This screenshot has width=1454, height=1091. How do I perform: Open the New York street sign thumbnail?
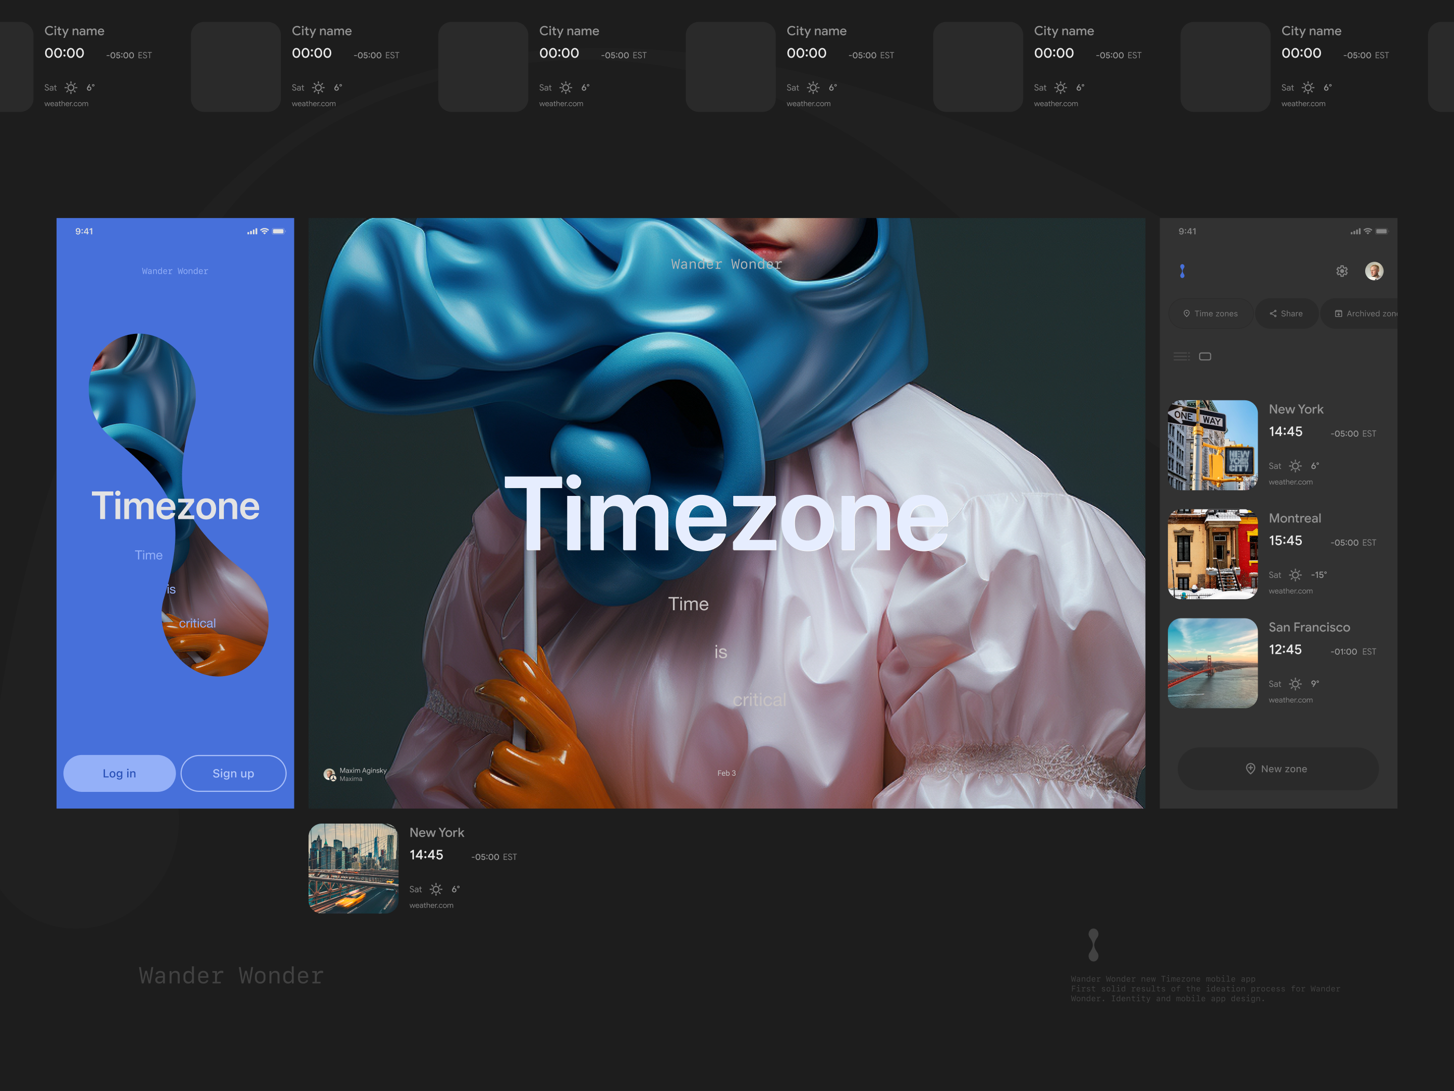coord(1212,445)
